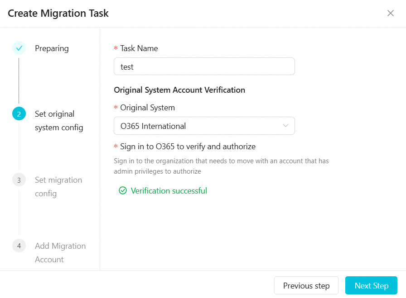This screenshot has height=298, width=406.
Task: Select the Set migration config step
Action: 58,187
